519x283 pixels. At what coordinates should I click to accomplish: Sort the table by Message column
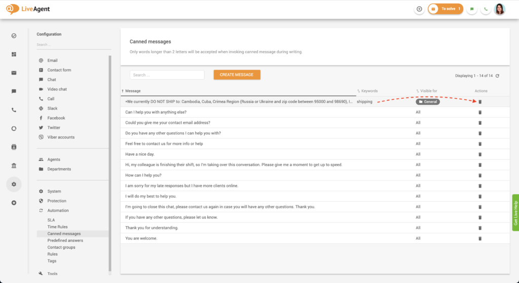coord(133,91)
